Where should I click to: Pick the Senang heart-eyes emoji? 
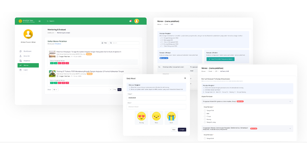[142, 116]
